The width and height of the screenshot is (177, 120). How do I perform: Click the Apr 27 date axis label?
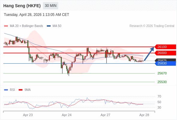coord(105,115)
